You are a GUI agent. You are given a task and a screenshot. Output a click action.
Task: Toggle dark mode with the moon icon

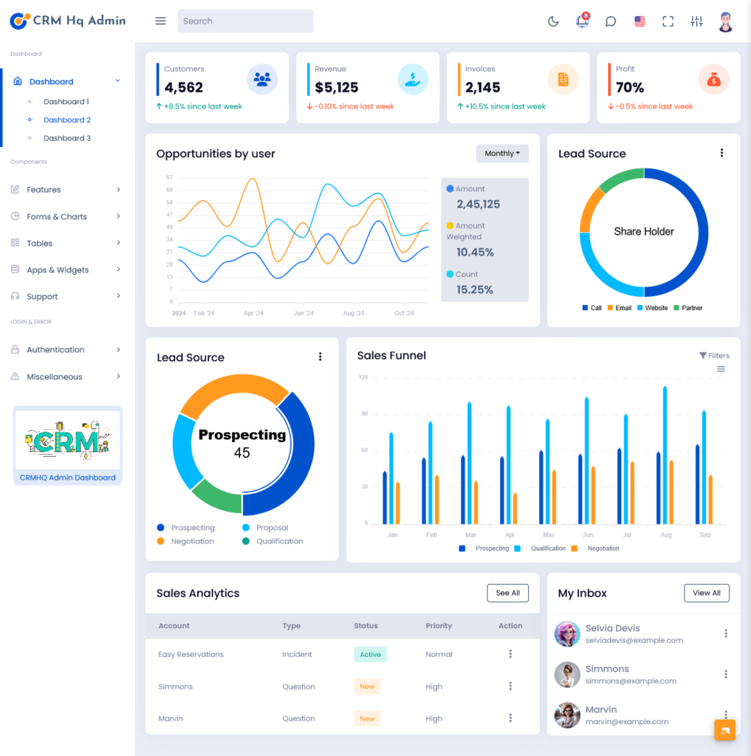click(553, 21)
